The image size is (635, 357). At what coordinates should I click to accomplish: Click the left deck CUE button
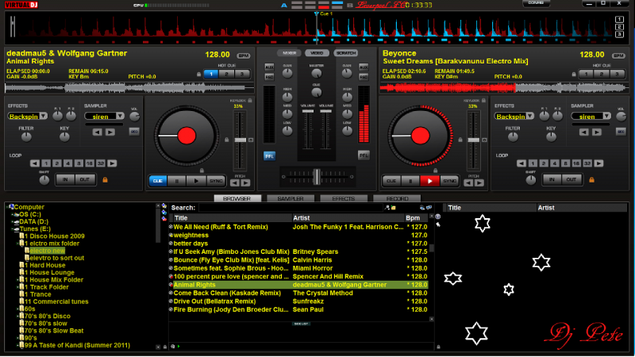click(x=157, y=181)
